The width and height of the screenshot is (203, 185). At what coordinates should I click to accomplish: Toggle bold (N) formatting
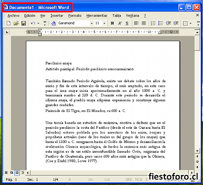(x=112, y=23)
